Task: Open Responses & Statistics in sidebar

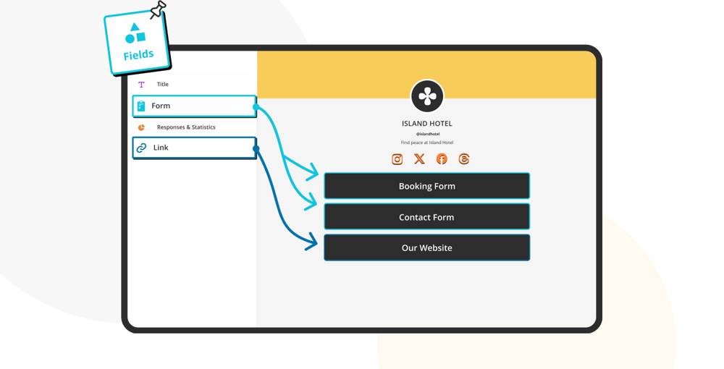Action: click(186, 127)
